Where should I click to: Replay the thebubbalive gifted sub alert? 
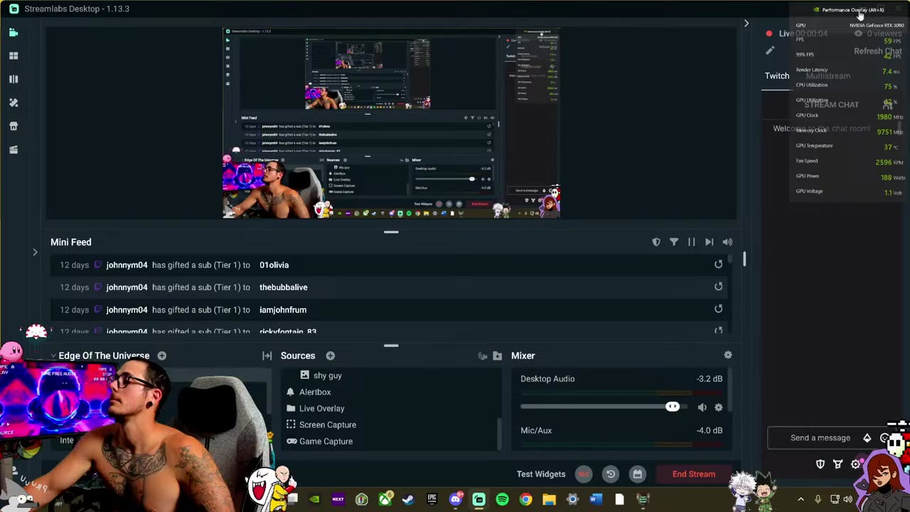click(x=718, y=287)
